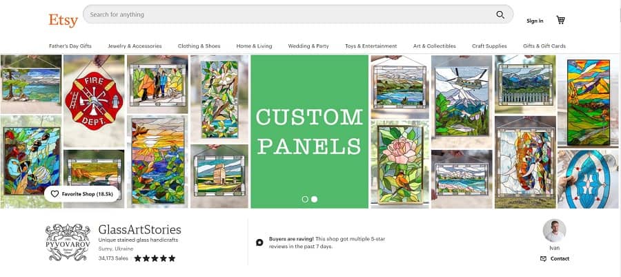
Task: Click the five-star shop rating
Action: (x=155, y=258)
